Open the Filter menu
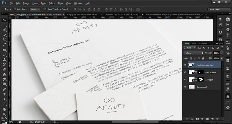232x124 pixels. (61, 3)
